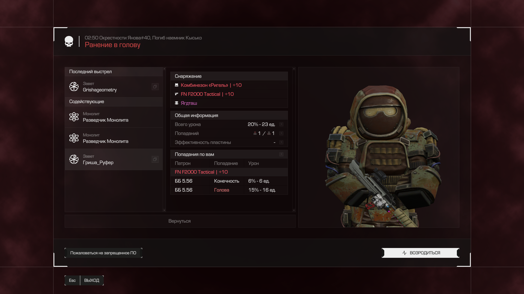The width and height of the screenshot is (524, 294).
Task: Click scroll-up arrow of killers list
Action: [164, 69]
